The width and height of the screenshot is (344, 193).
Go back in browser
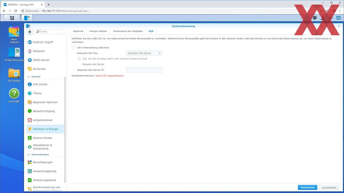(4, 11)
